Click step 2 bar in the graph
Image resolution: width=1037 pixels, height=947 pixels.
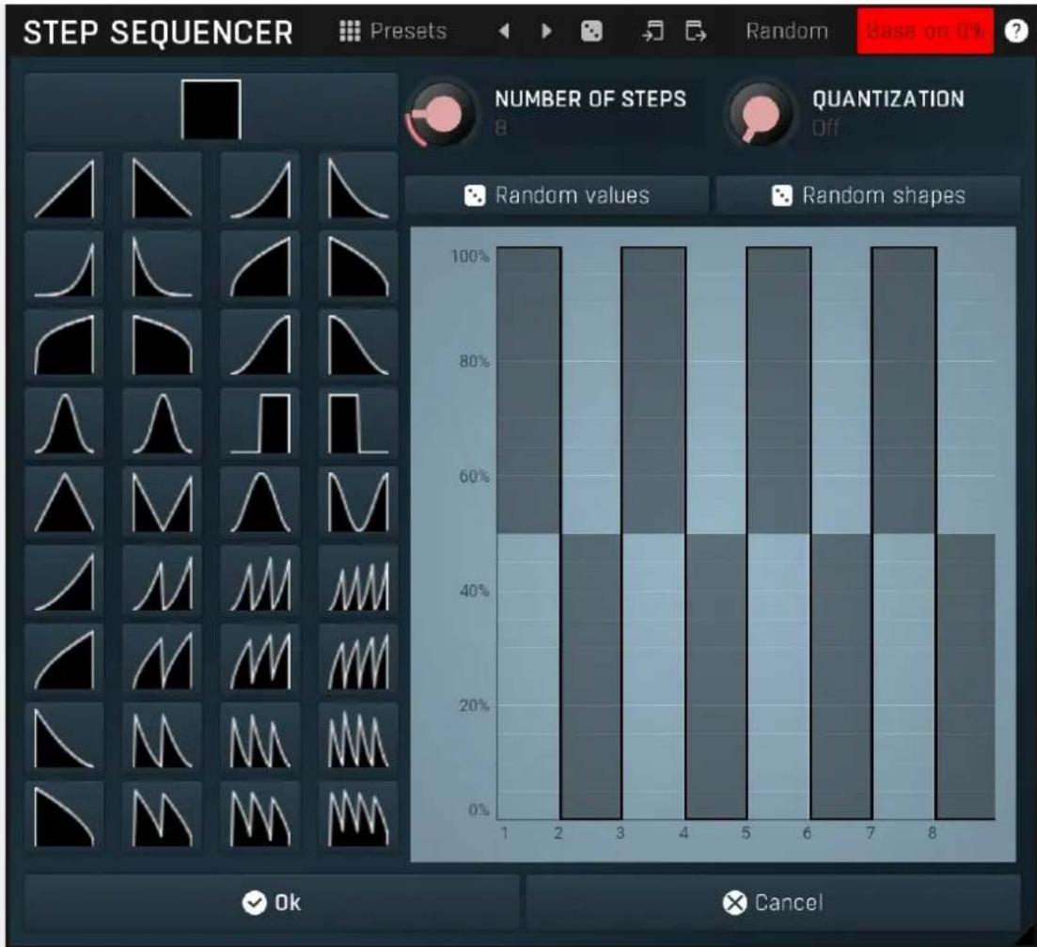click(x=591, y=676)
